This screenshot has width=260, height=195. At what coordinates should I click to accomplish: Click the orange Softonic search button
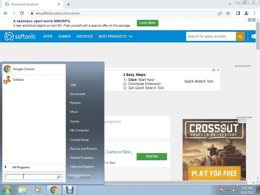tap(240, 36)
